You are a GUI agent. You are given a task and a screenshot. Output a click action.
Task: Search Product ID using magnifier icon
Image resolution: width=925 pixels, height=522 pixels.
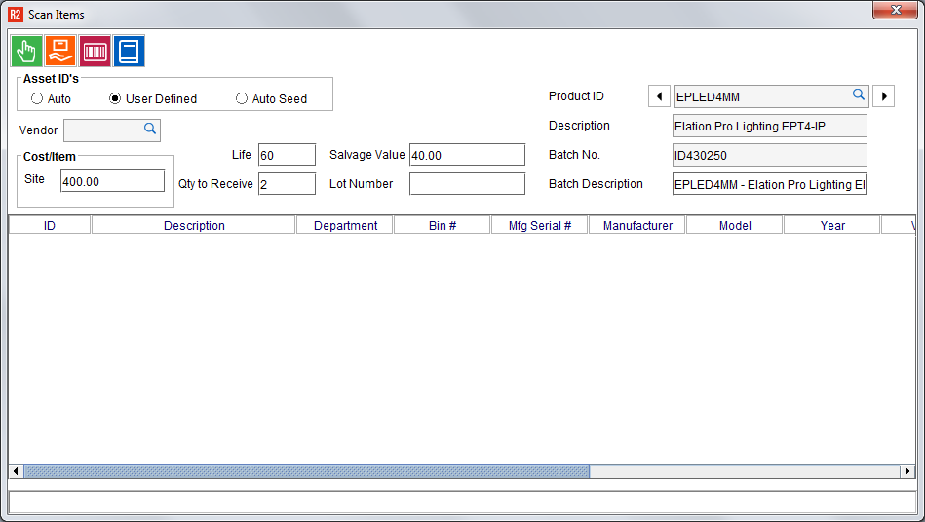coord(859,95)
